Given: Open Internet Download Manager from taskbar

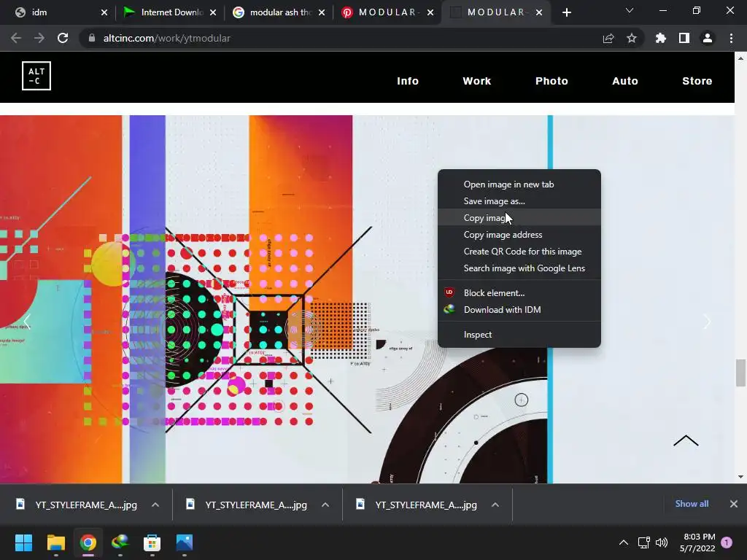Looking at the screenshot, I should 120,542.
